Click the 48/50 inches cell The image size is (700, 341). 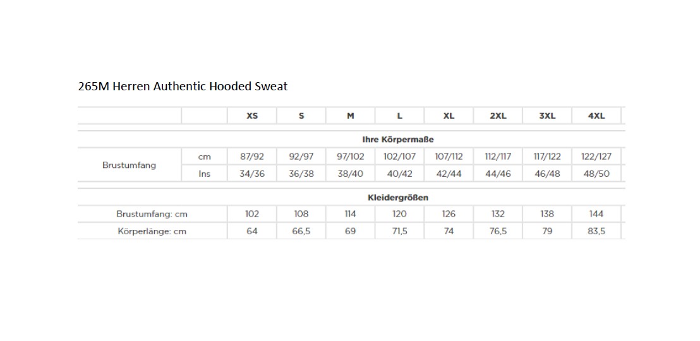coord(596,174)
